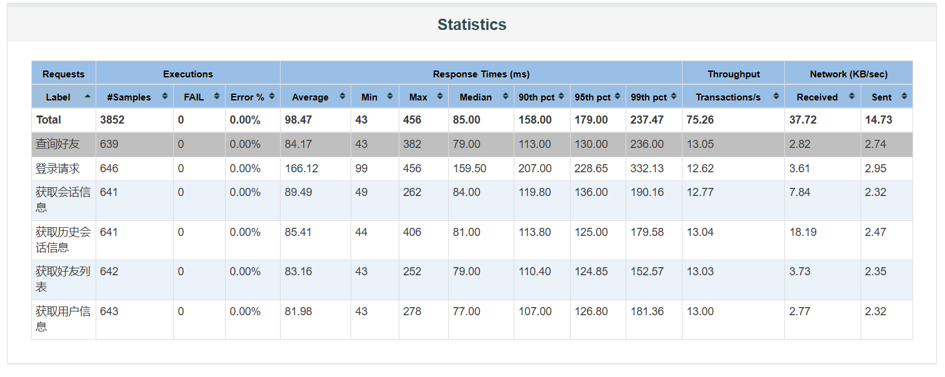
Task: Click 获取用户信息 average value 81.98
Action: tap(299, 311)
